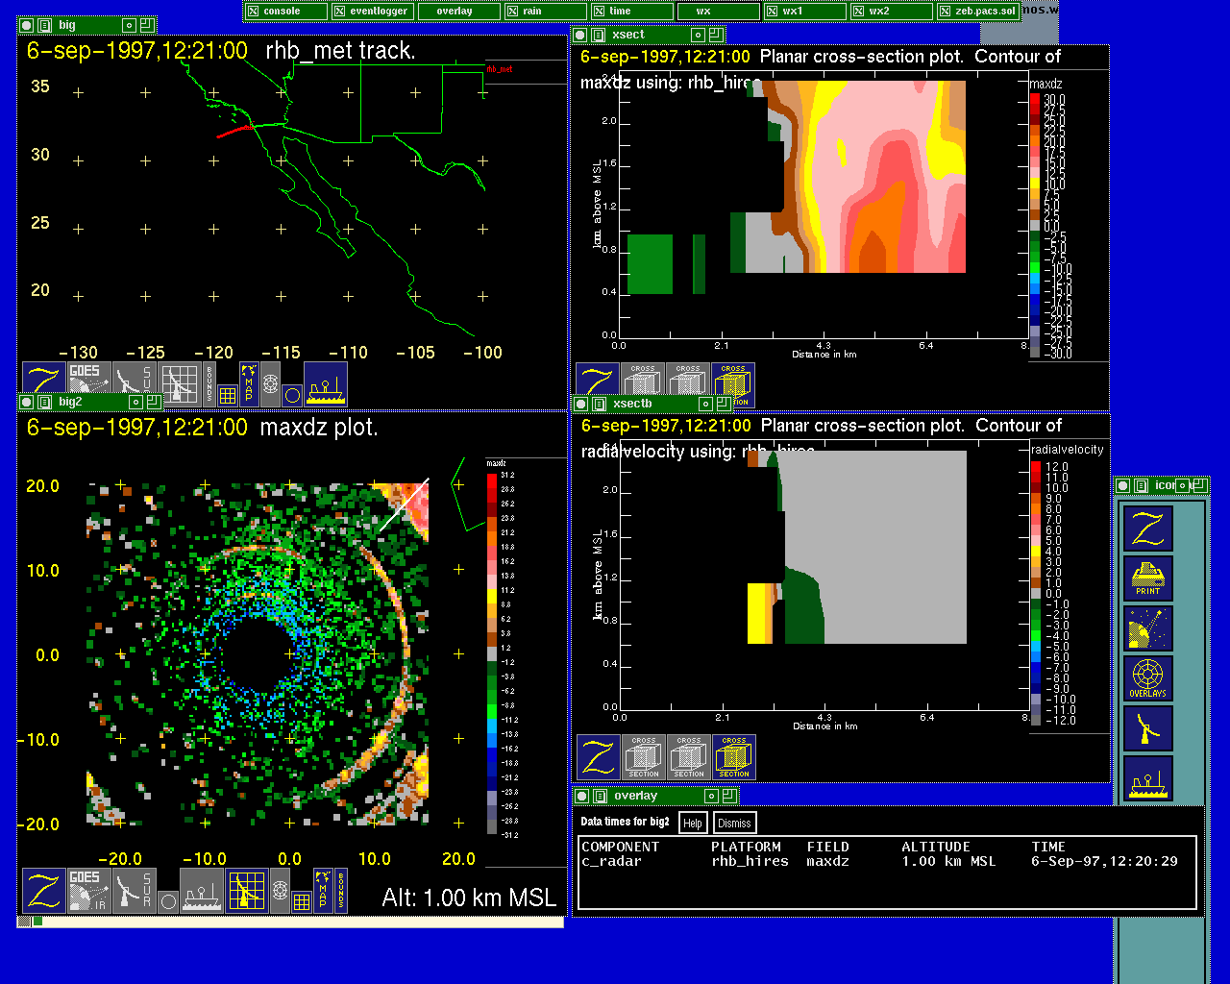This screenshot has width=1230, height=984.
Task: Toggle the range rings icon in big2 toolbar
Action: pos(280,891)
